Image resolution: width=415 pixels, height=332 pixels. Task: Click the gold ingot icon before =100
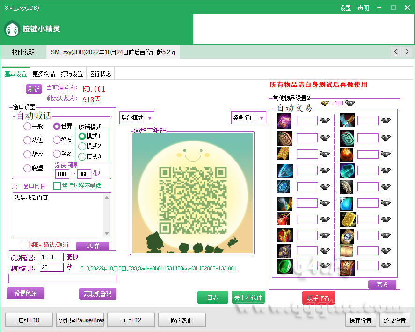point(325,103)
